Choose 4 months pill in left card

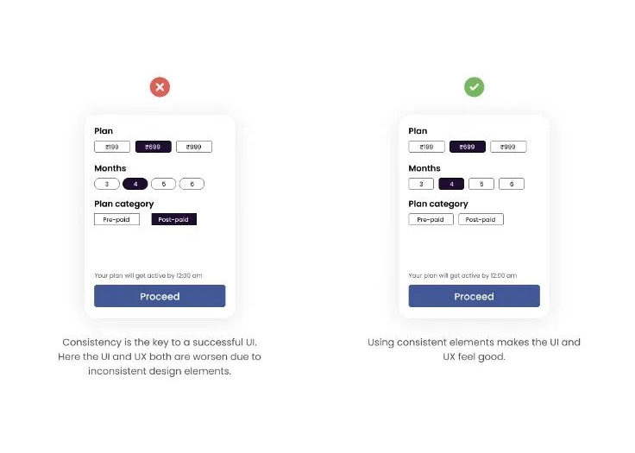[135, 184]
